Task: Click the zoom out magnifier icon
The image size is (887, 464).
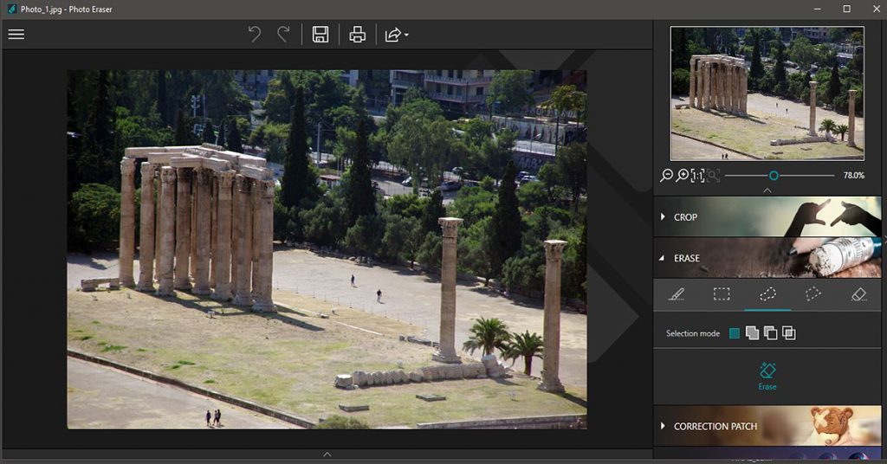Action: pyautogui.click(x=666, y=175)
